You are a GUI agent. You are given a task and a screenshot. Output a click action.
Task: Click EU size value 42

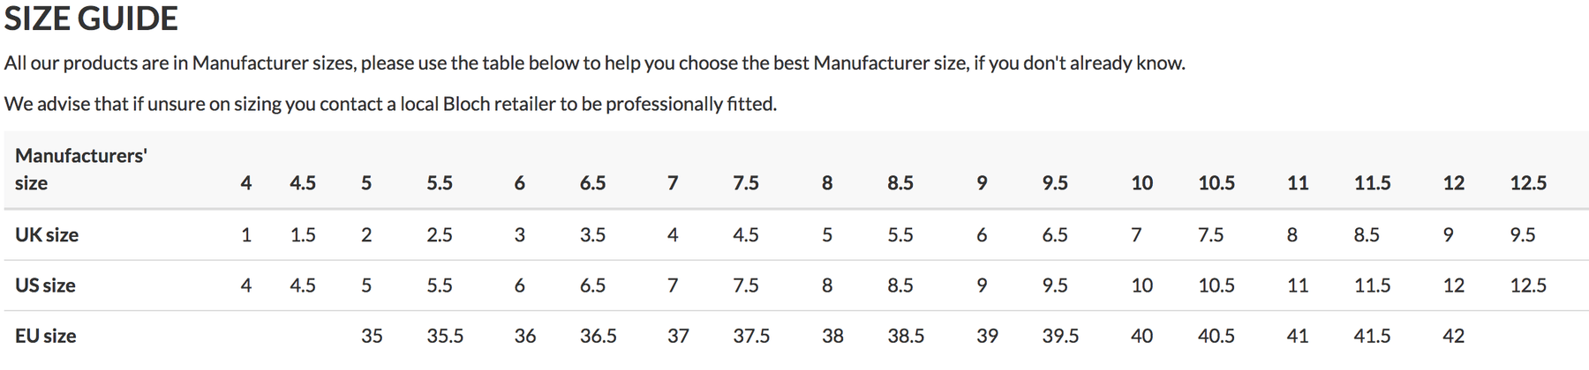click(x=1453, y=336)
